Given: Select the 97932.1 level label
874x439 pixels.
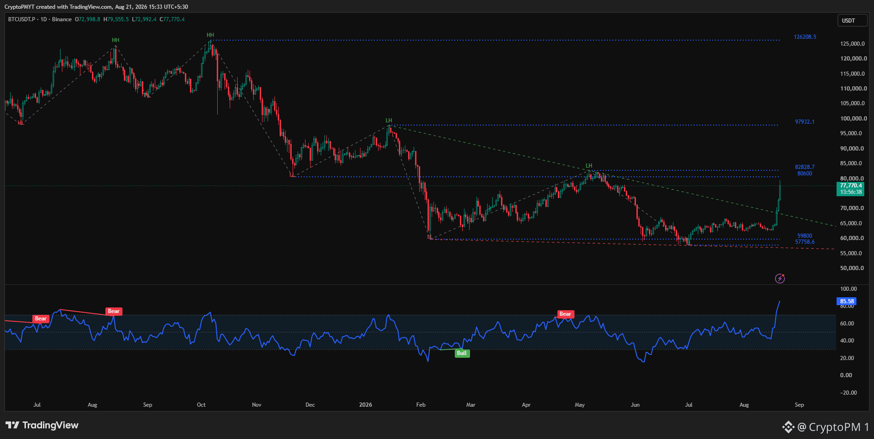Looking at the screenshot, I should pos(805,122).
